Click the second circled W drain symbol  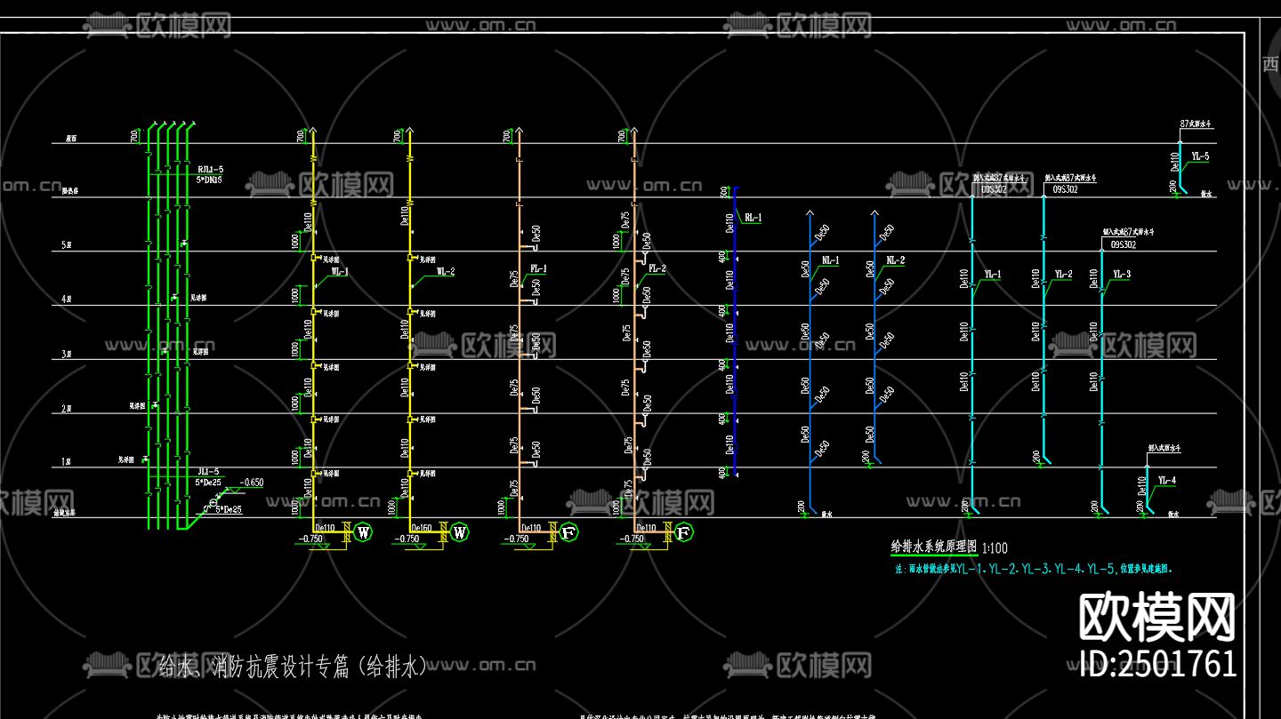click(461, 531)
